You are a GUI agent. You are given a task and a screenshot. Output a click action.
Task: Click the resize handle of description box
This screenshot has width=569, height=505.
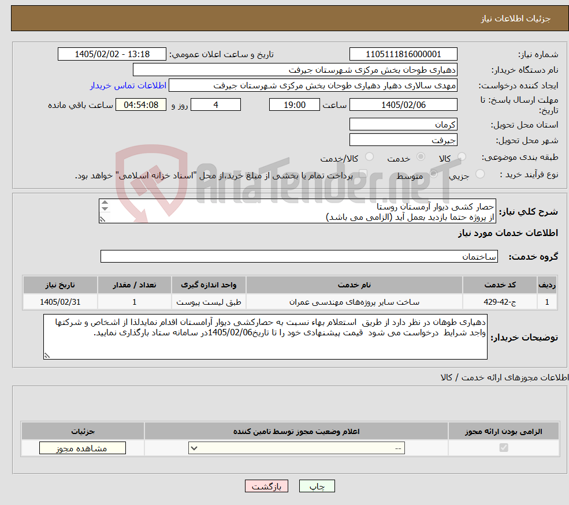point(102,219)
